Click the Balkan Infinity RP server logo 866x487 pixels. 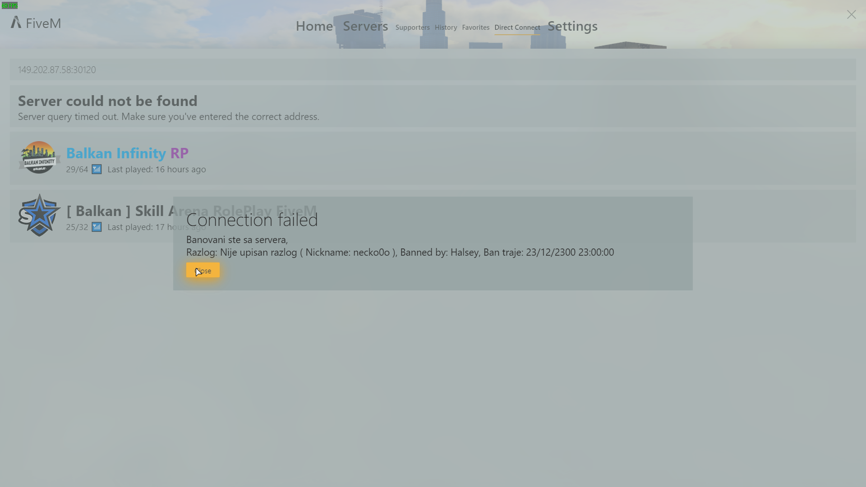pos(39,158)
